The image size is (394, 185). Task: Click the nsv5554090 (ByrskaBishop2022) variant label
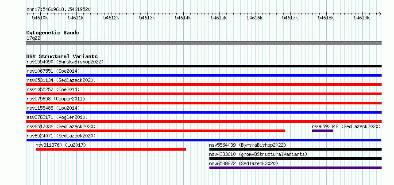pos(65,62)
